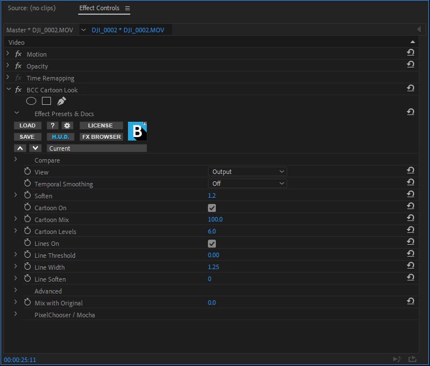This screenshot has width=430, height=366.
Task: Expand the Opacity effect
Action: (x=8, y=65)
